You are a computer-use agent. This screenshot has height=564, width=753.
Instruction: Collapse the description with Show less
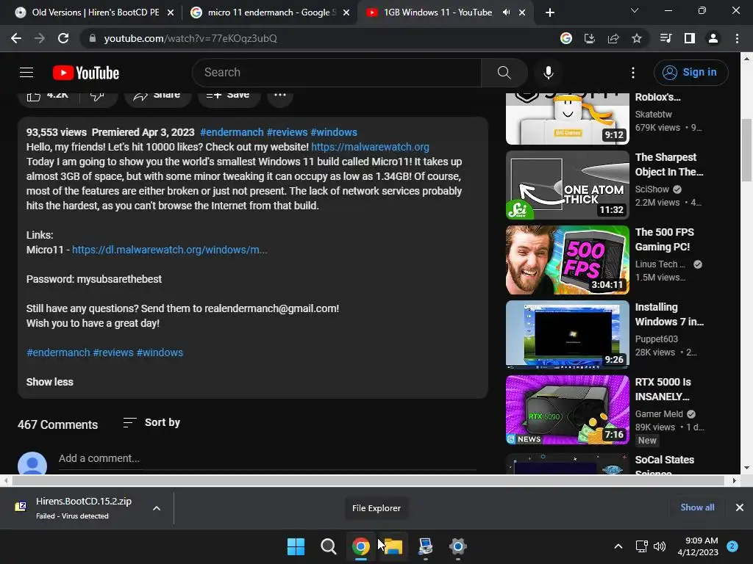coord(49,382)
